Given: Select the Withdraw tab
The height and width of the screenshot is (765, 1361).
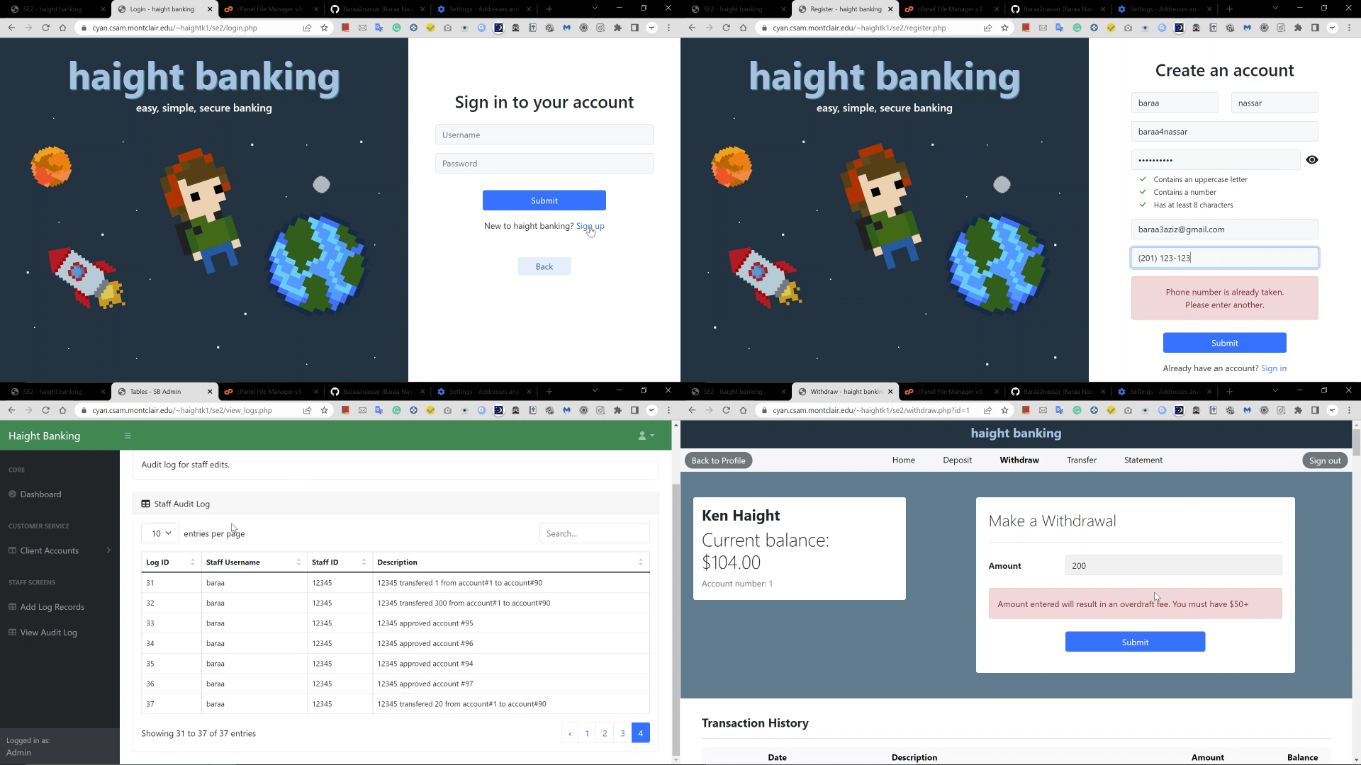Looking at the screenshot, I should pyautogui.click(x=1019, y=460).
